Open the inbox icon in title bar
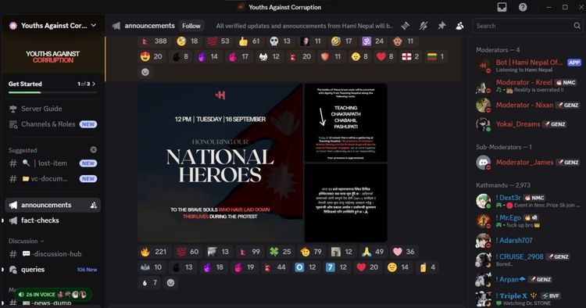The width and height of the screenshot is (586, 308). point(502,7)
